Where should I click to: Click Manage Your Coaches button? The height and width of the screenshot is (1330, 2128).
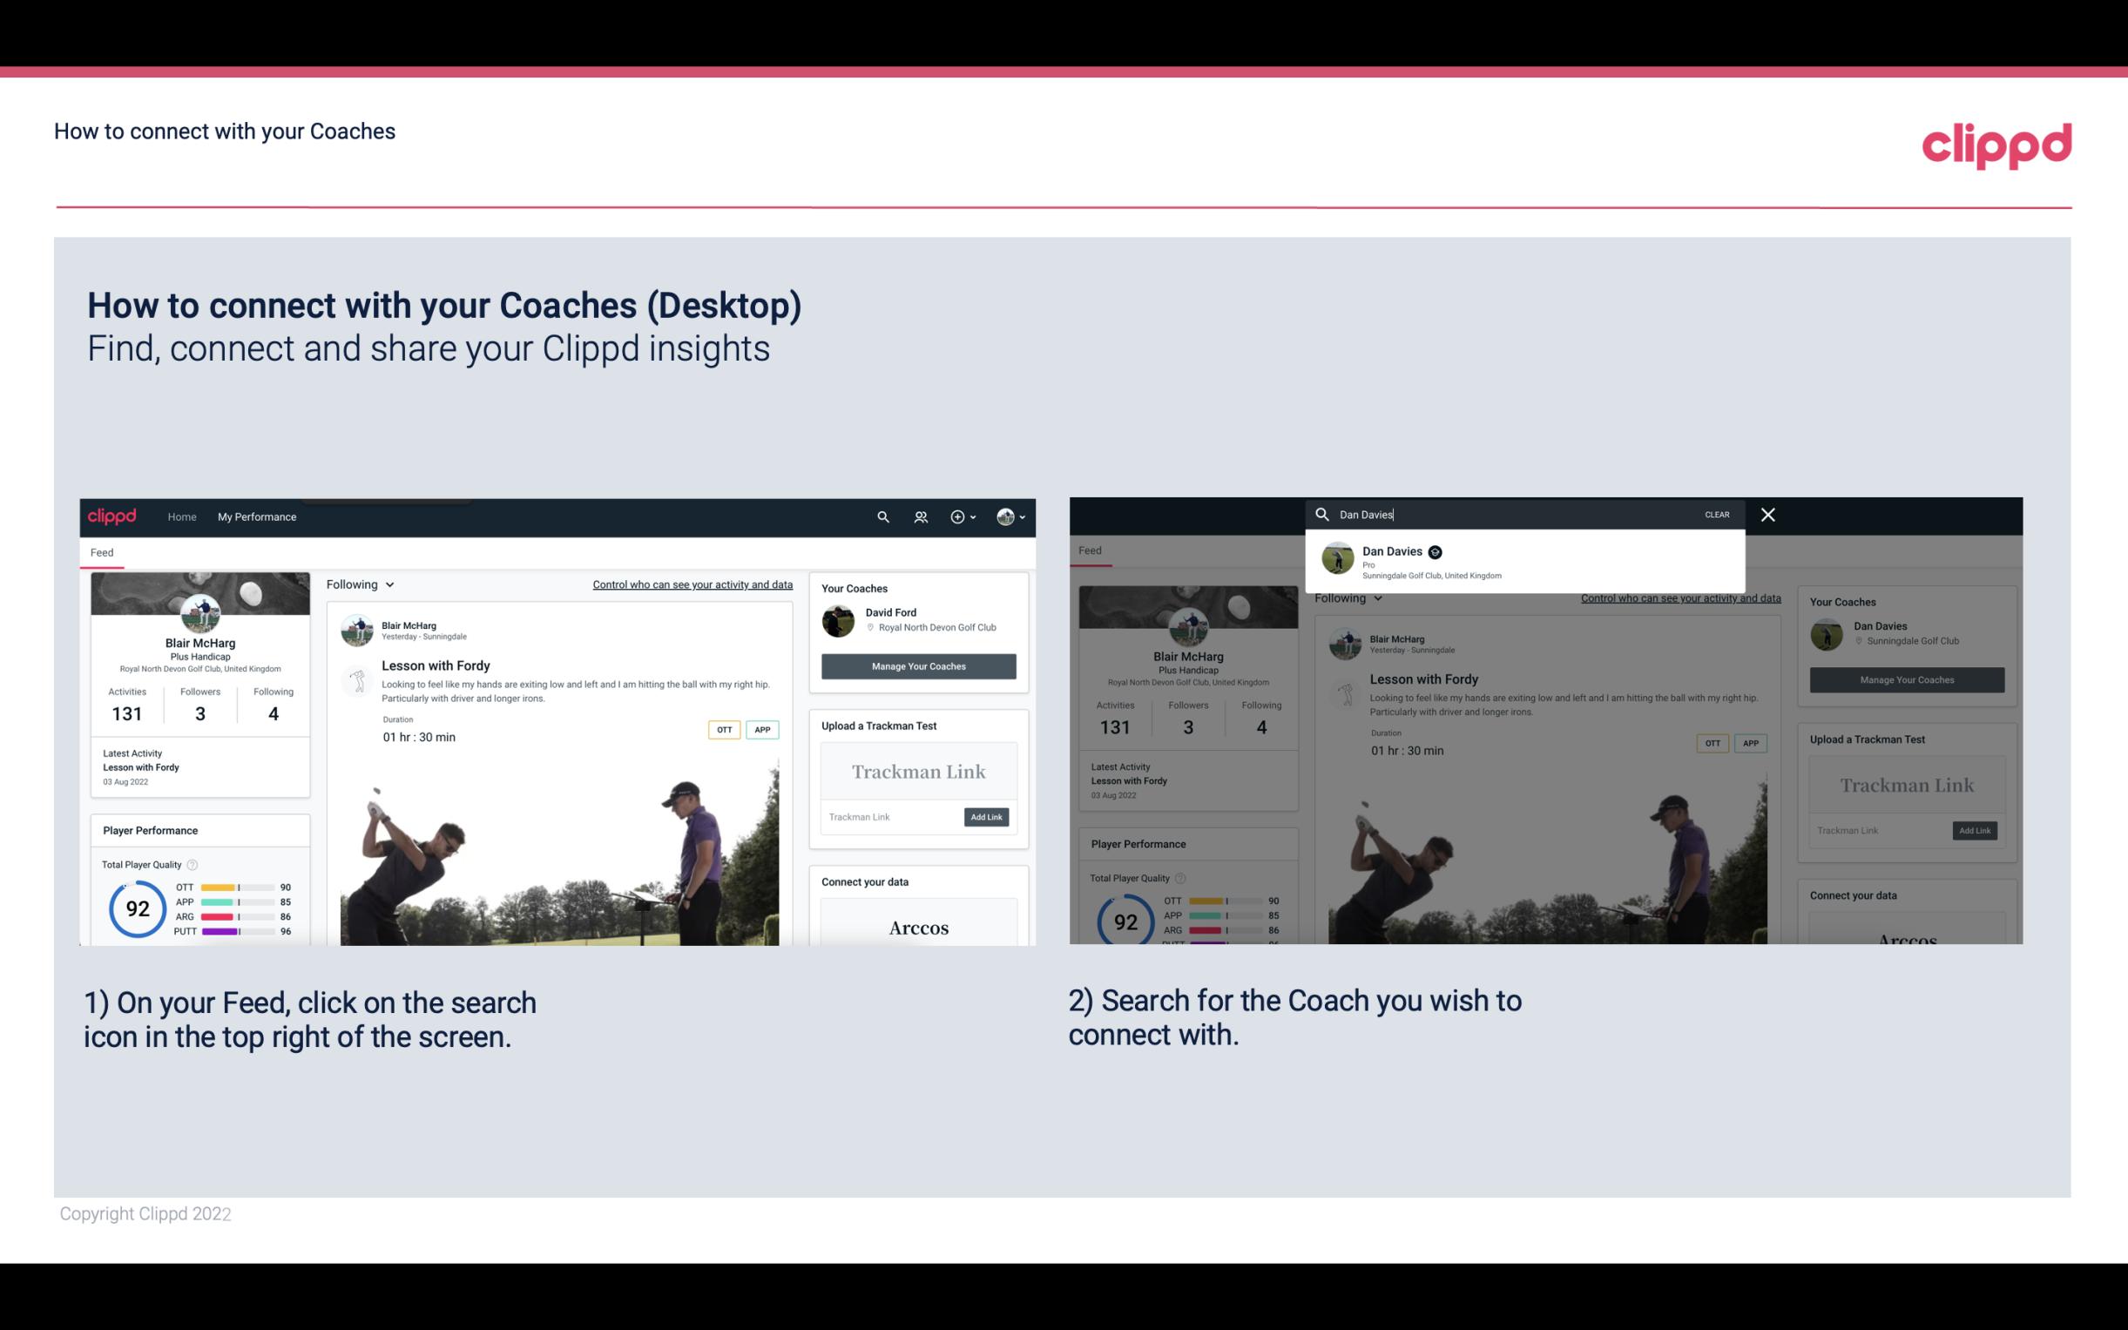coord(918,666)
